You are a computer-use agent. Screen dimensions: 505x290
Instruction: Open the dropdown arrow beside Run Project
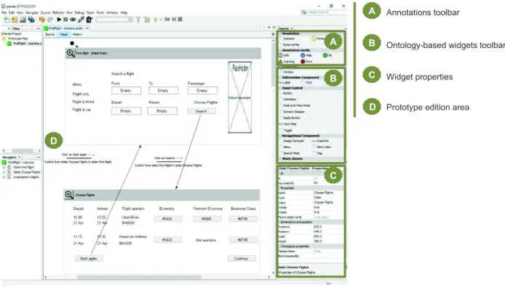161,20
